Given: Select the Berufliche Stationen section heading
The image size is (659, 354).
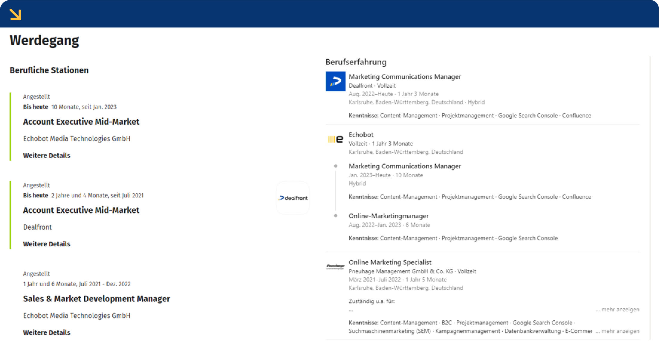Looking at the screenshot, I should [x=49, y=70].
